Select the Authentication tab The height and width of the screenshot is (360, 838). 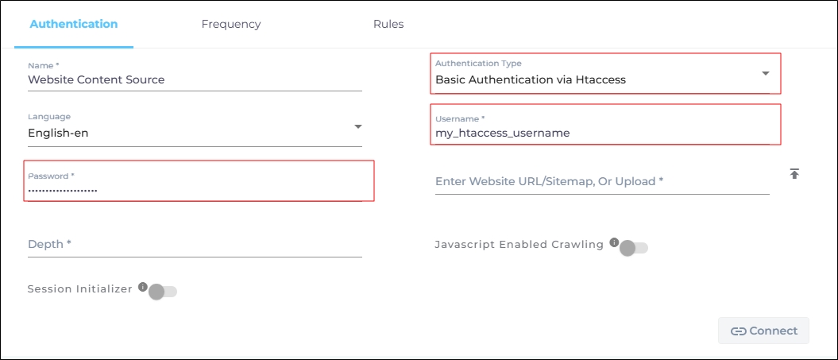pyautogui.click(x=74, y=24)
